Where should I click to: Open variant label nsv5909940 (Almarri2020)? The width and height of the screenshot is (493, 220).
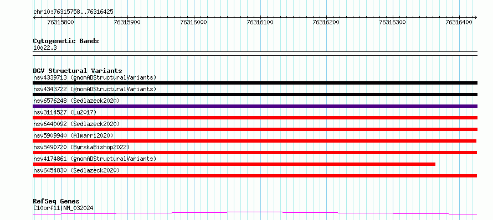[x=73, y=135]
